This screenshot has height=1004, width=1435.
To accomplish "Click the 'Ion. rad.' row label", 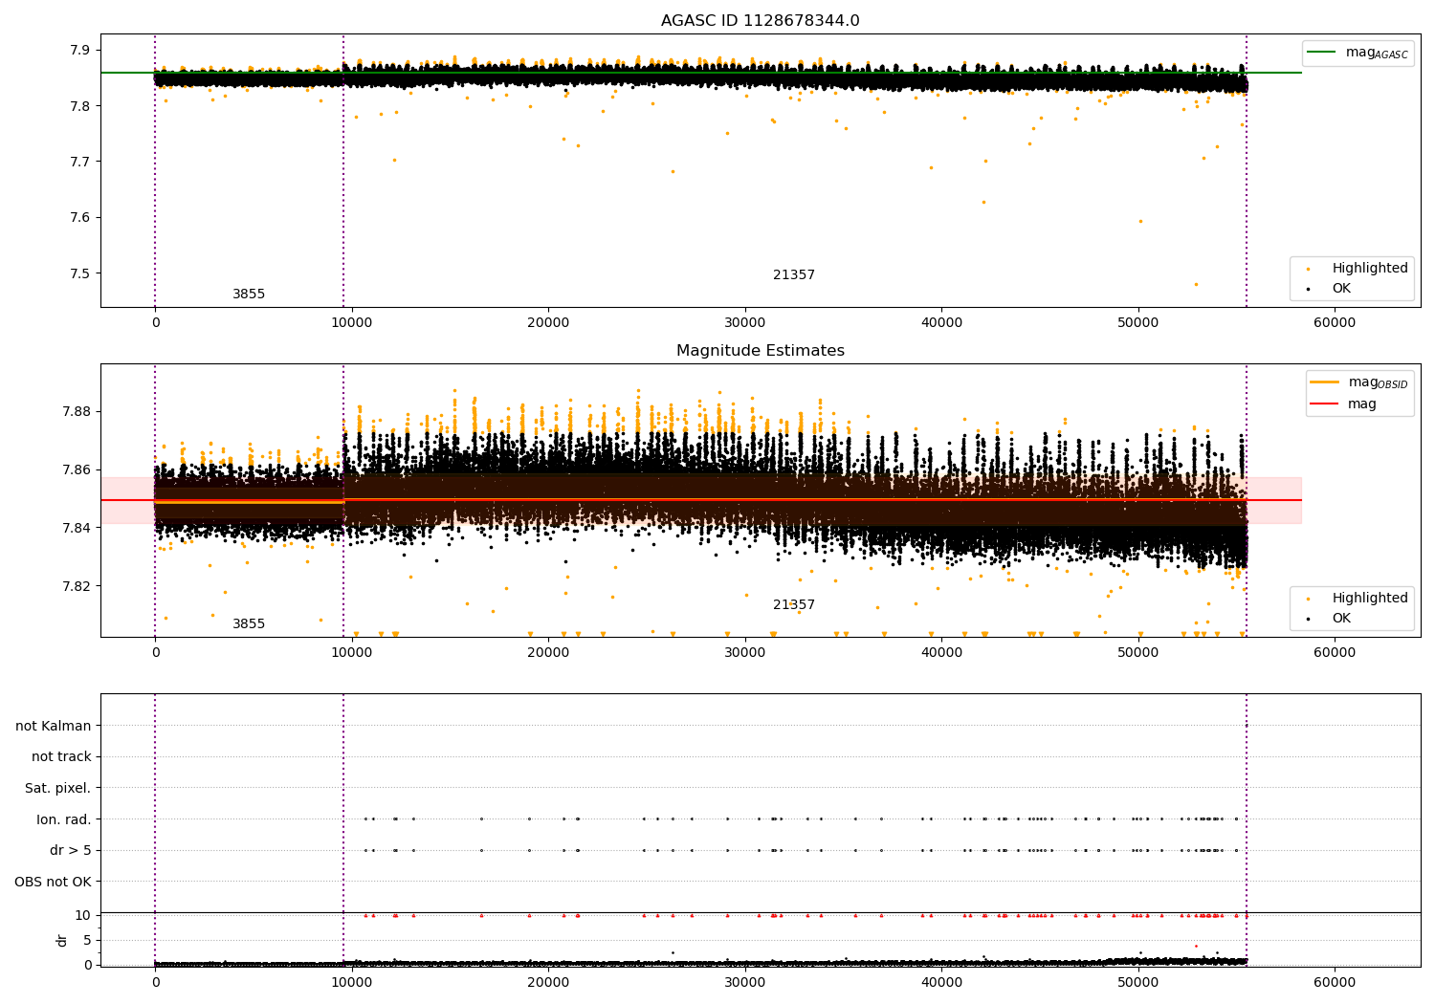I will pyautogui.click(x=64, y=819).
